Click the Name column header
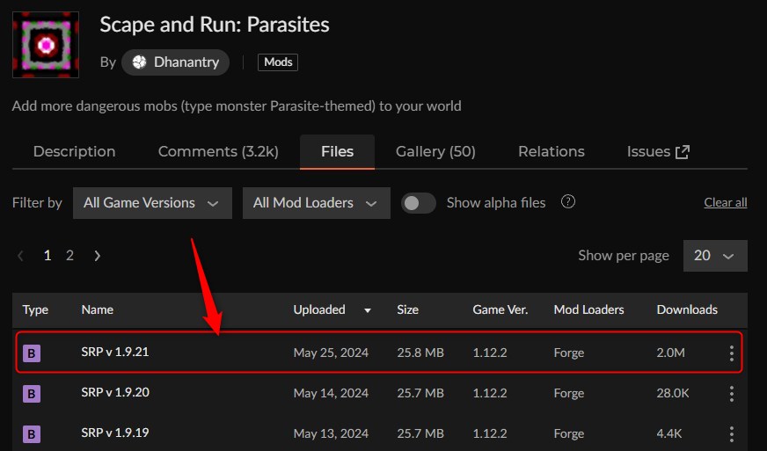This screenshot has width=767, height=451. [x=98, y=309]
